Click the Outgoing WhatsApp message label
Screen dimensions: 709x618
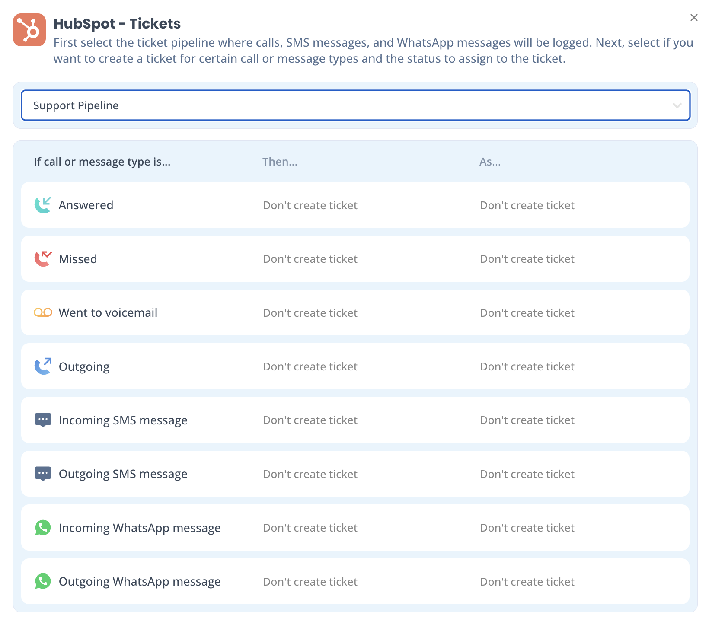140,582
